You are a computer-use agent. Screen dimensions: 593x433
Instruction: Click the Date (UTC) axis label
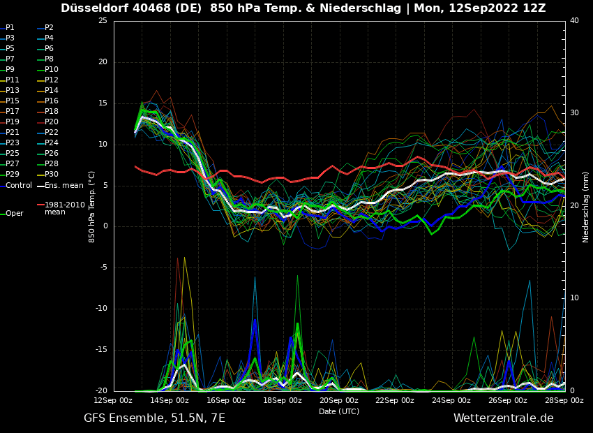click(339, 411)
